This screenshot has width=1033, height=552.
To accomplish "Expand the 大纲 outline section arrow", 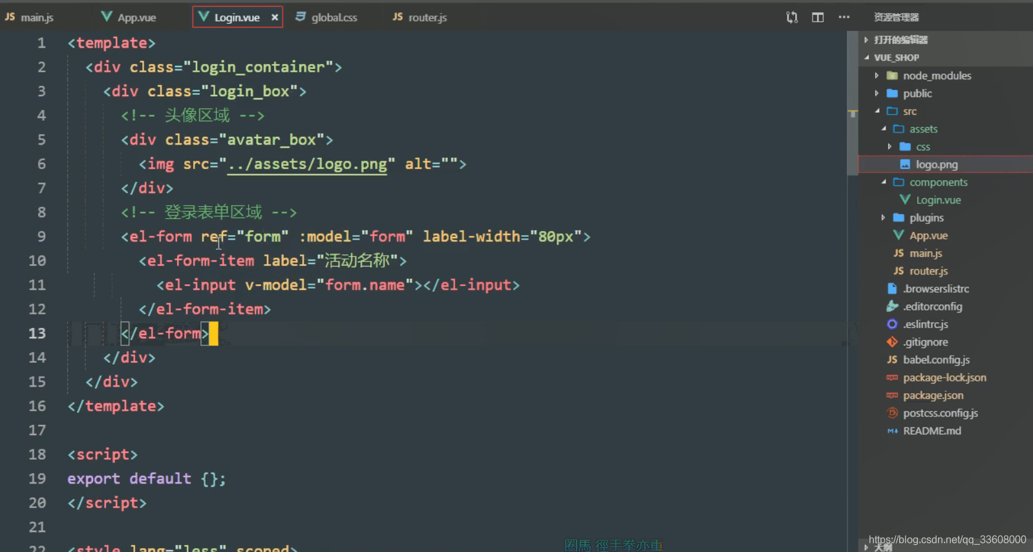I will pos(866,547).
